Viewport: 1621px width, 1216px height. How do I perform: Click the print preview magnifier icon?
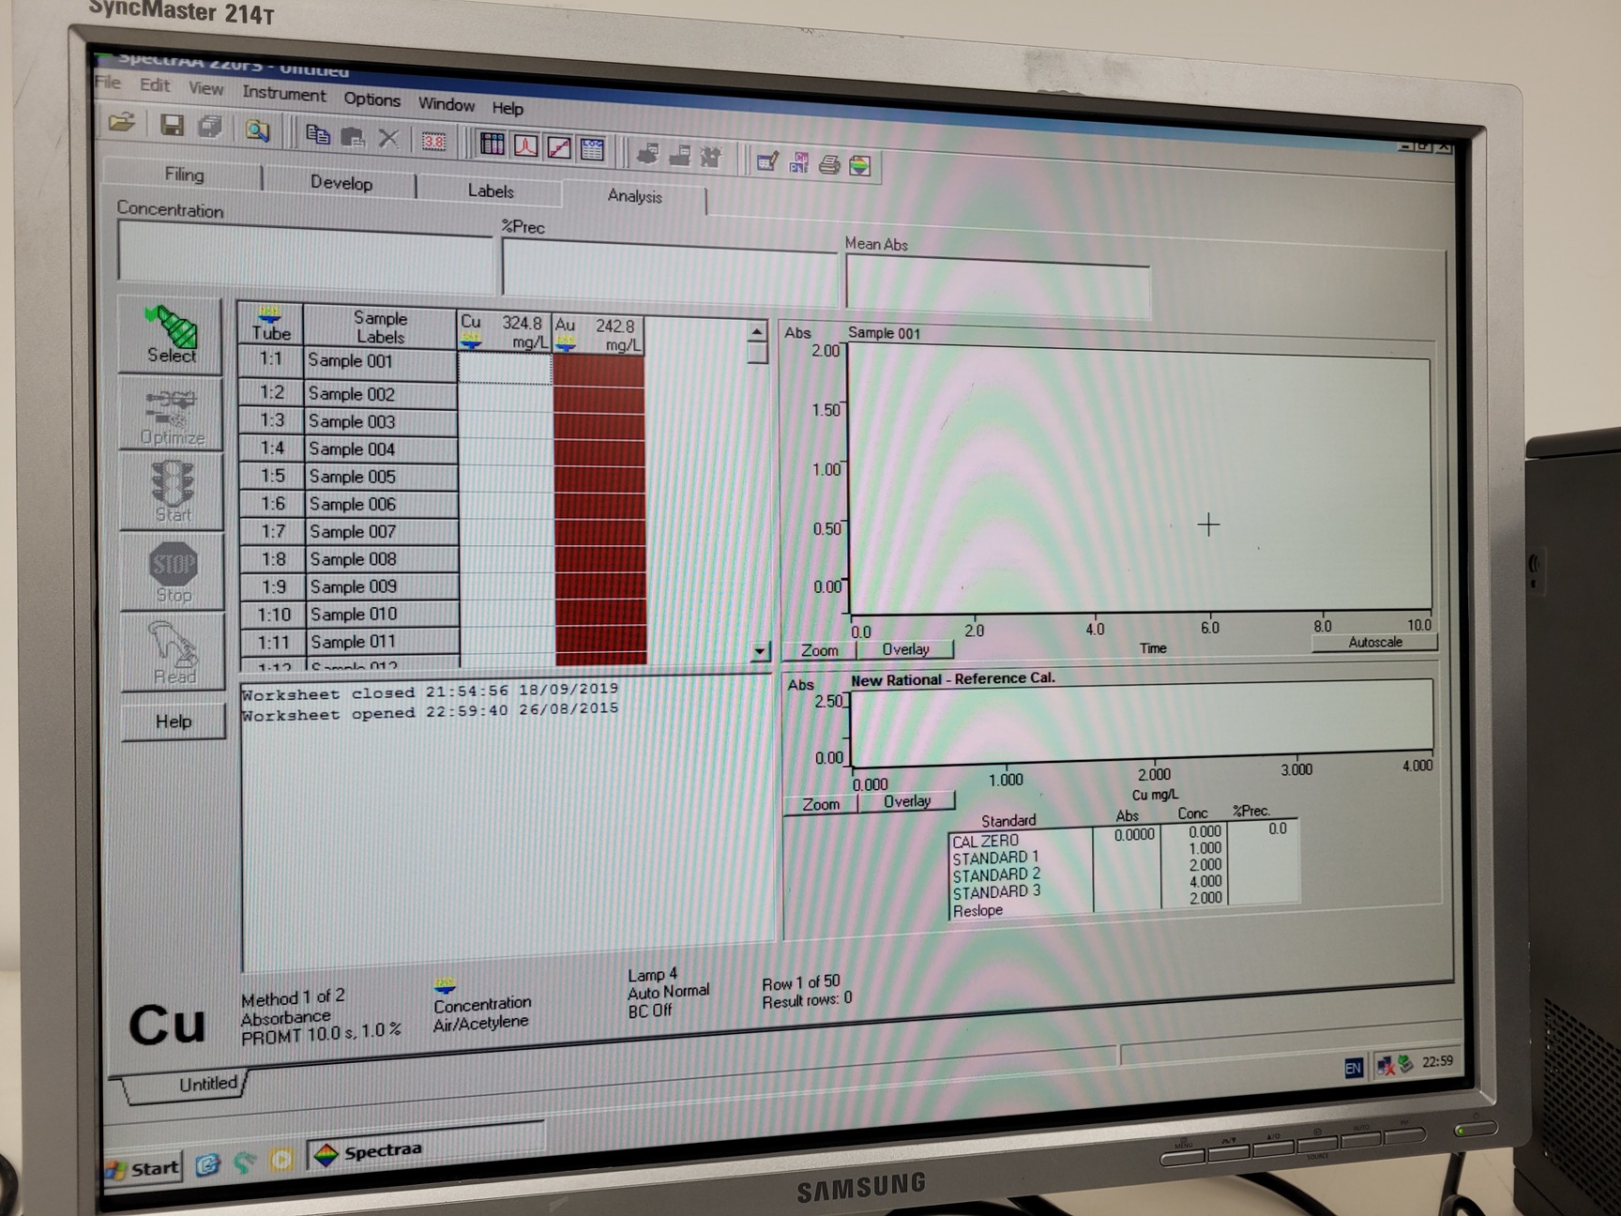tap(257, 130)
